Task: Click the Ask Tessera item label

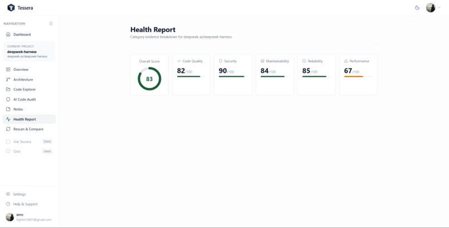Action: (x=22, y=141)
